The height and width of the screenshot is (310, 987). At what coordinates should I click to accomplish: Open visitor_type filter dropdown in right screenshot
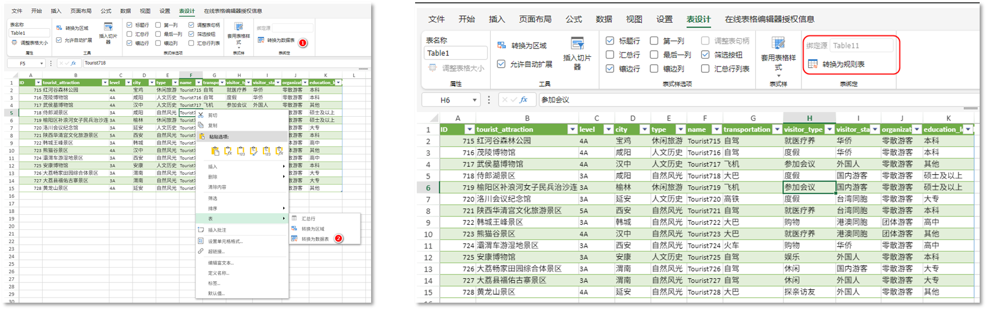click(x=830, y=130)
